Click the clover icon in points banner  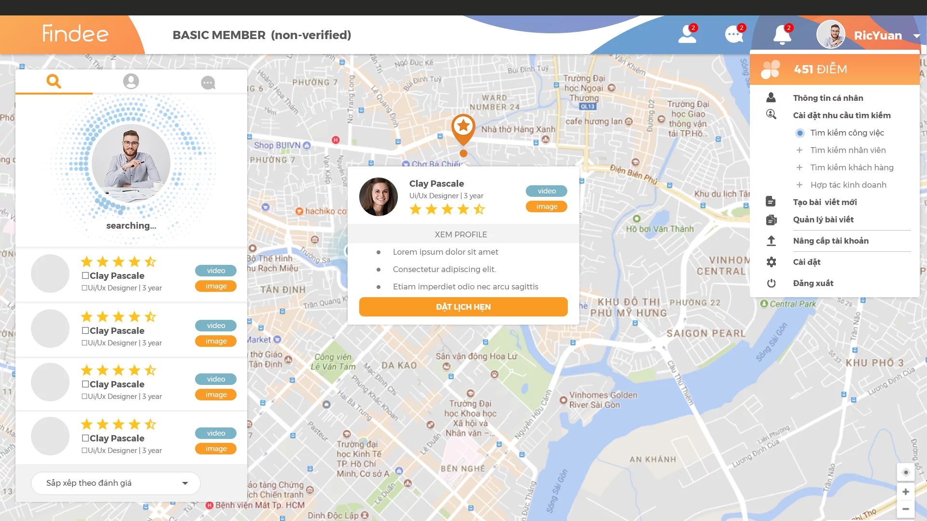[x=771, y=69]
